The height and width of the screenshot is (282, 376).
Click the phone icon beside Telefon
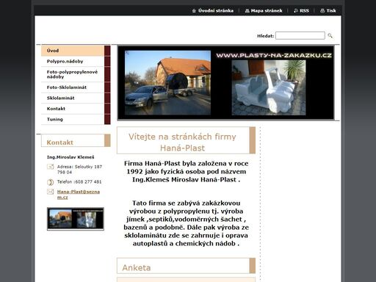50,182
